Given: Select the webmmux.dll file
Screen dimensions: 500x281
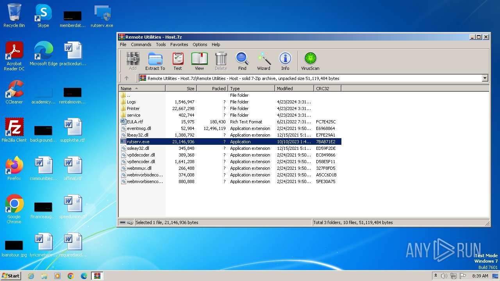Looking at the screenshot, I should tap(230, 168).
